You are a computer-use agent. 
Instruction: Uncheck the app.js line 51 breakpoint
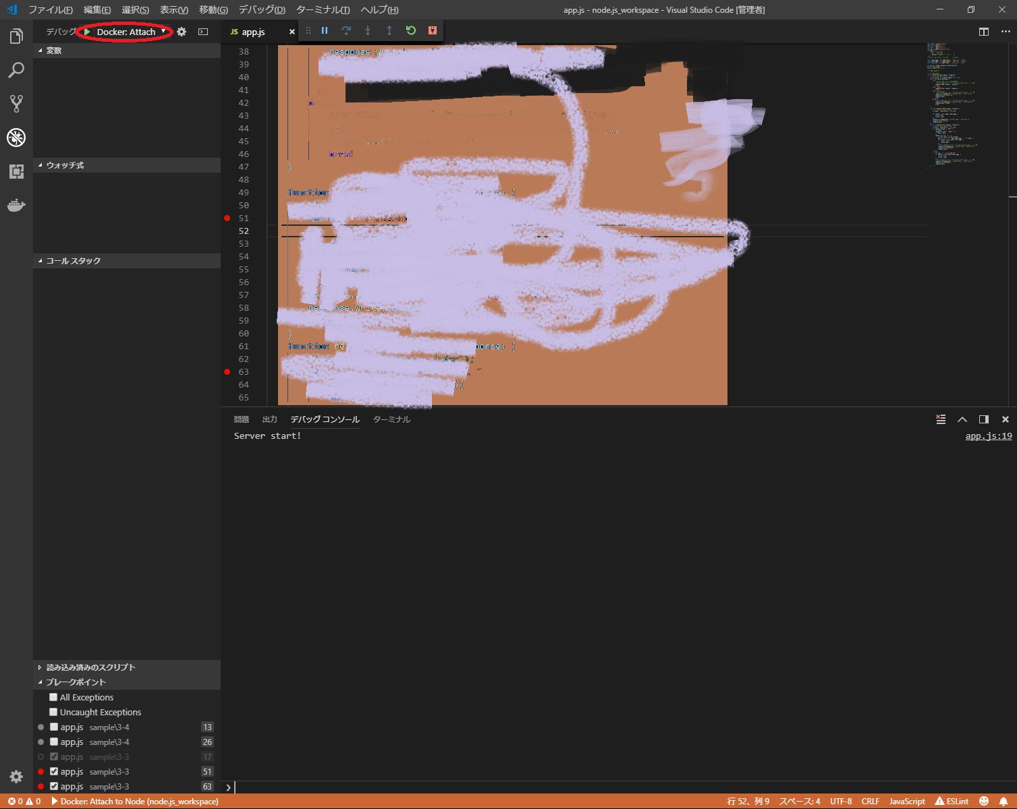(53, 771)
